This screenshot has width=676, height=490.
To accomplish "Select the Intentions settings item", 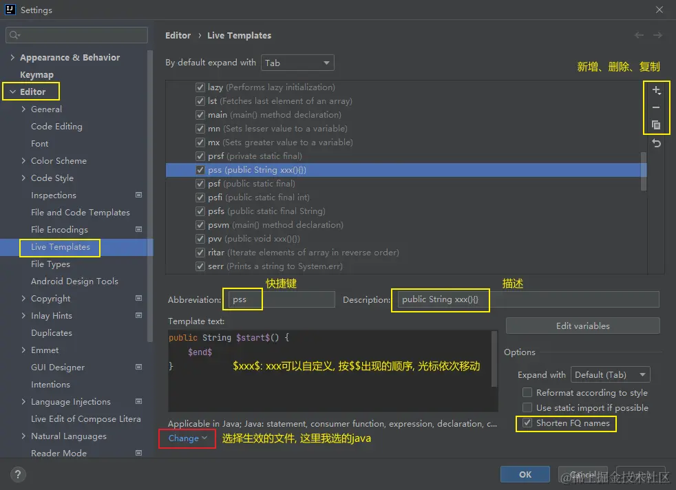I will (x=50, y=385).
